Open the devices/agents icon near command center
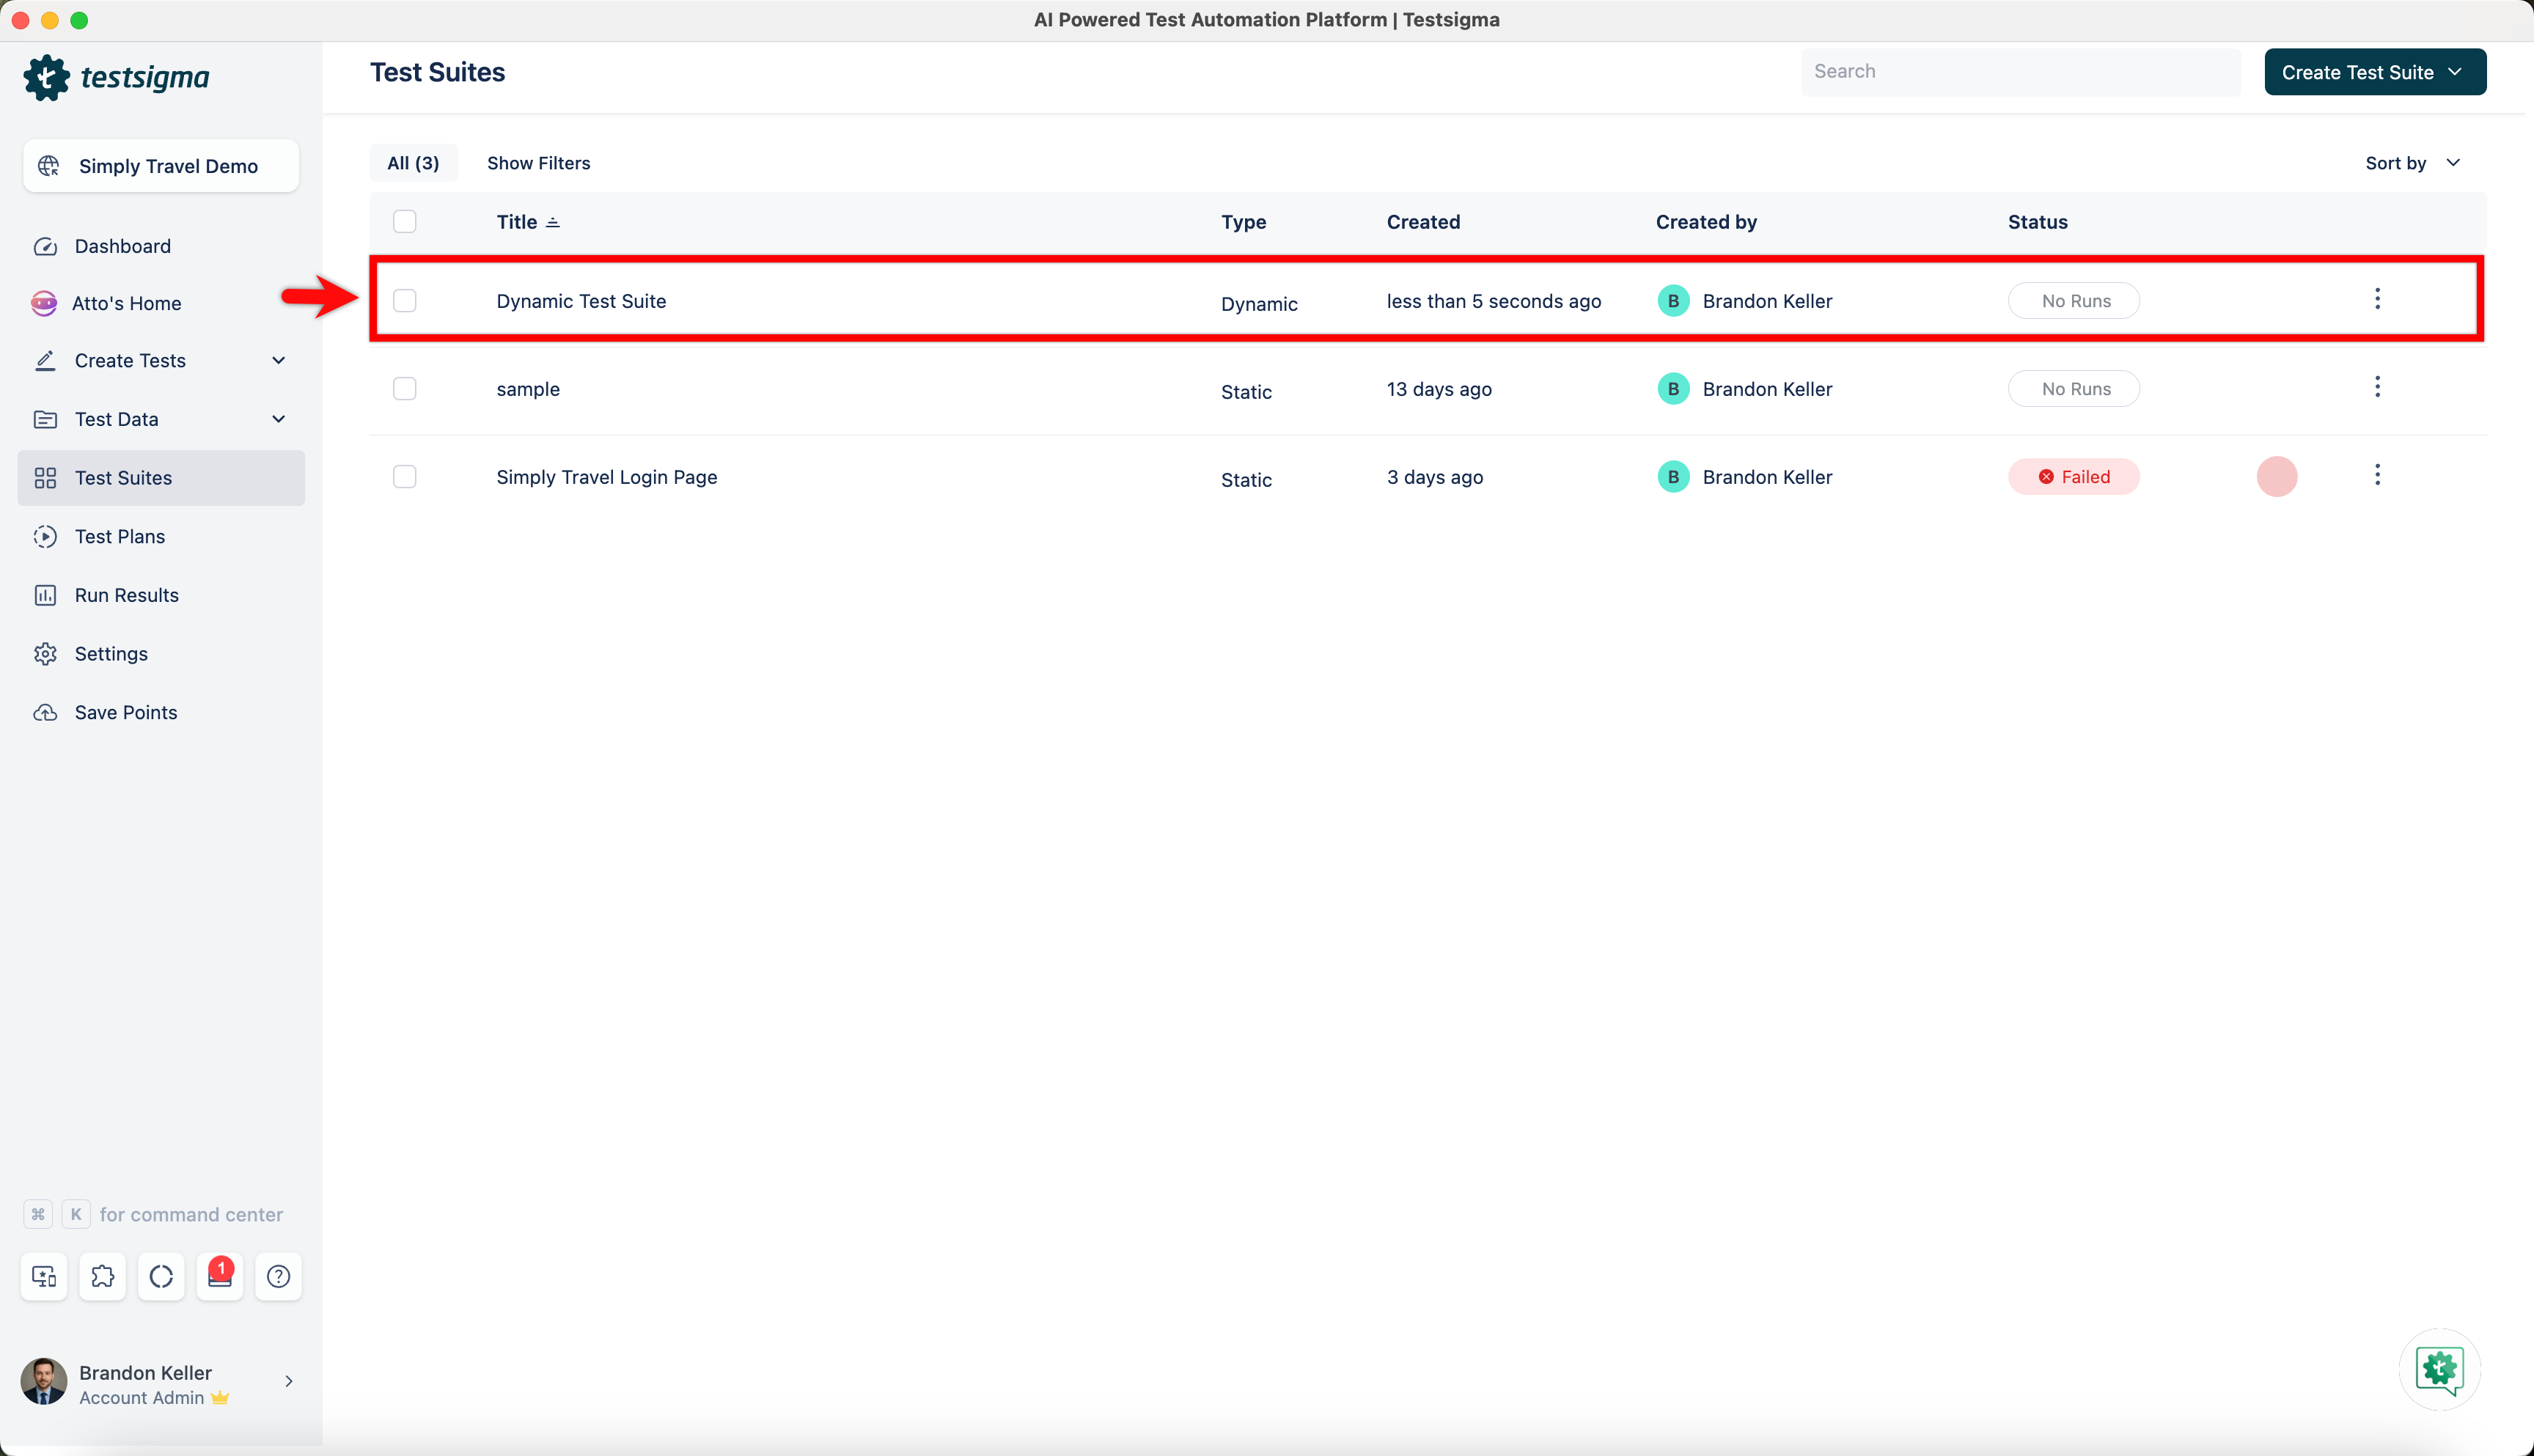This screenshot has height=1456, width=2534. point(43,1276)
